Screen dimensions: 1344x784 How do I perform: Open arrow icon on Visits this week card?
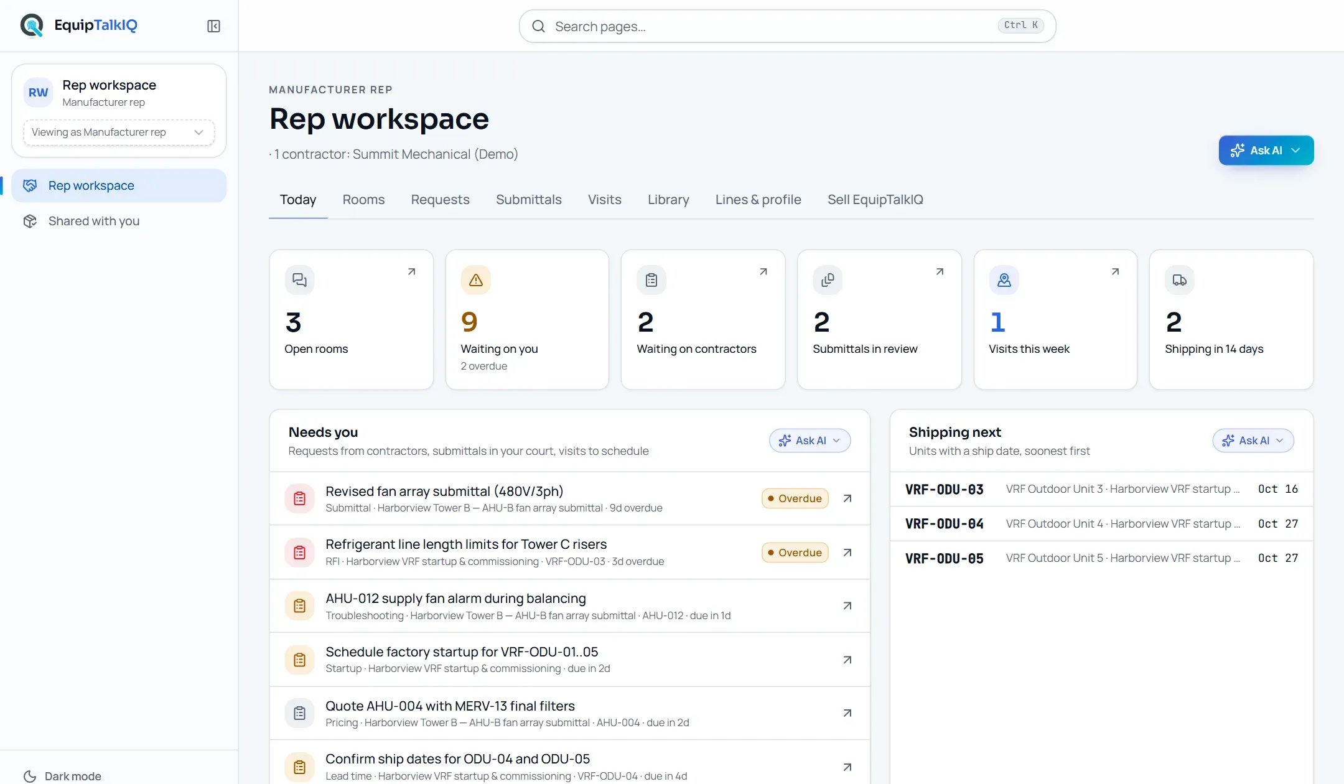click(x=1115, y=272)
